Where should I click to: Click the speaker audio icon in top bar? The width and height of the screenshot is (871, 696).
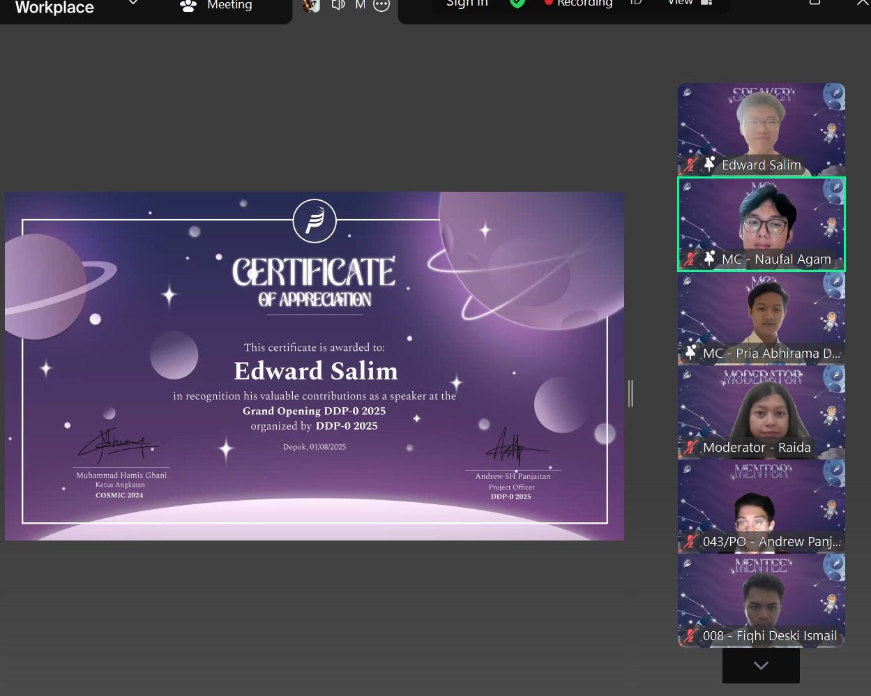tap(338, 6)
